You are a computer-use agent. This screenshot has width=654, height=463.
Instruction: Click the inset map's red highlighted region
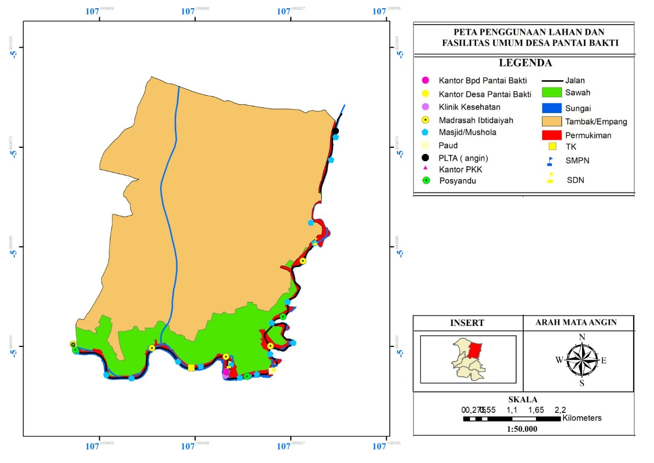click(475, 350)
